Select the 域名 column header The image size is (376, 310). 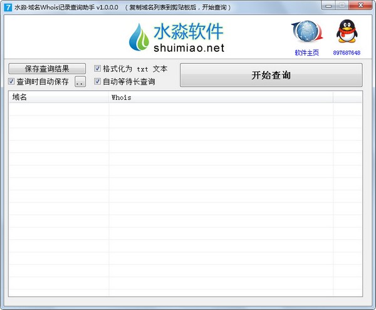(58, 97)
